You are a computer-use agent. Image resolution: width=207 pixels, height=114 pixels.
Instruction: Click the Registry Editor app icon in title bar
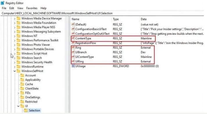3,3
